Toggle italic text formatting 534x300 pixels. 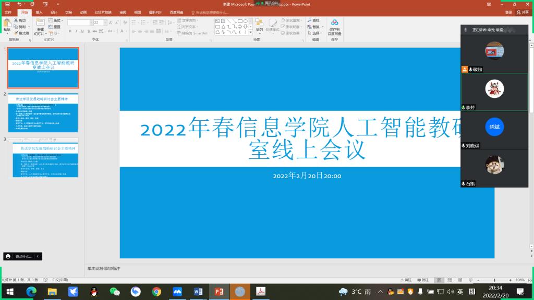tap(76, 32)
